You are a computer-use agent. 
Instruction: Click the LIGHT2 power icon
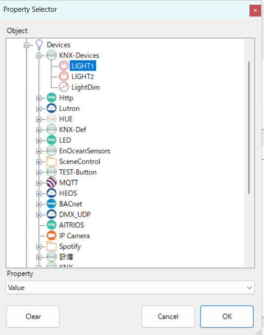click(x=64, y=76)
